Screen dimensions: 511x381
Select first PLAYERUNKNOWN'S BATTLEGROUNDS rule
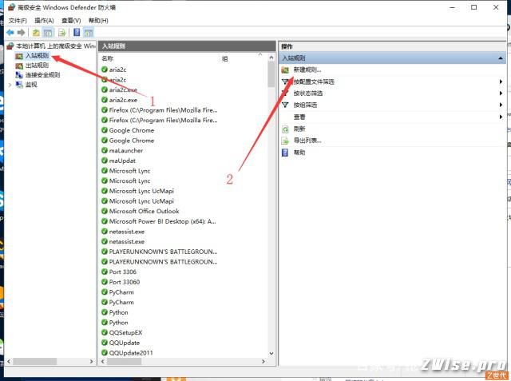click(163, 252)
